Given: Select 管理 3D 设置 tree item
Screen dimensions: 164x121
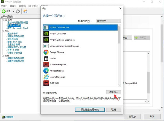Looking at the screenshot, I should [14, 26].
